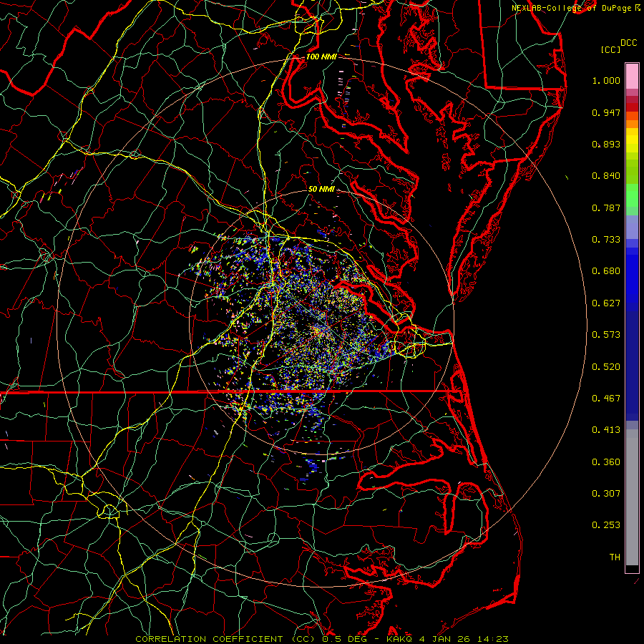644x644 pixels.
Task: Click the 0.680 legend value
Action: coord(606,271)
